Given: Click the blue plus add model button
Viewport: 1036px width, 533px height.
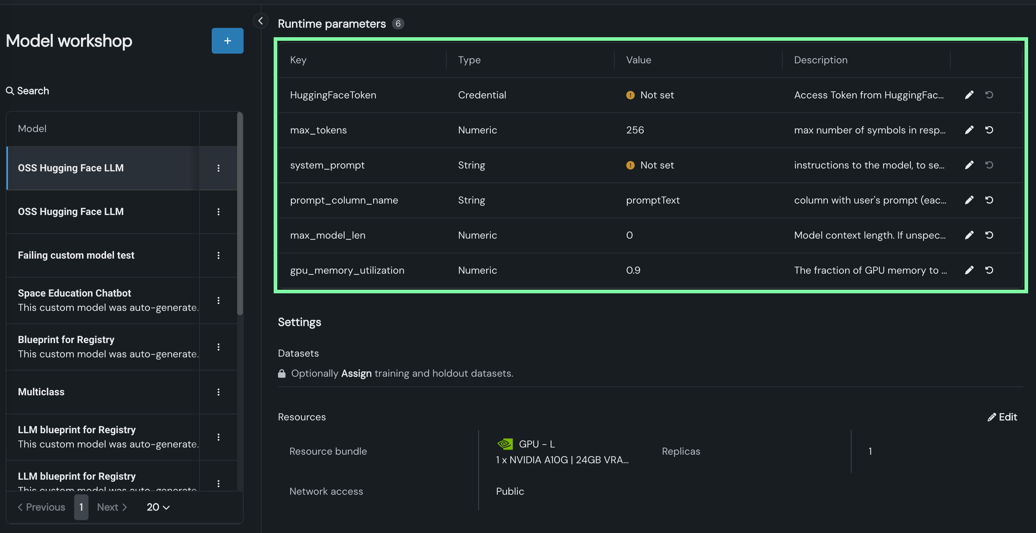Looking at the screenshot, I should [x=227, y=40].
